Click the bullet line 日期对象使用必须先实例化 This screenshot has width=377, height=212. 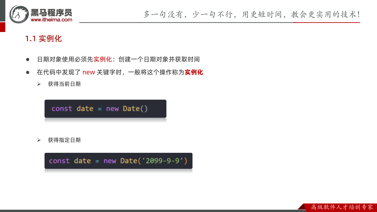point(118,59)
